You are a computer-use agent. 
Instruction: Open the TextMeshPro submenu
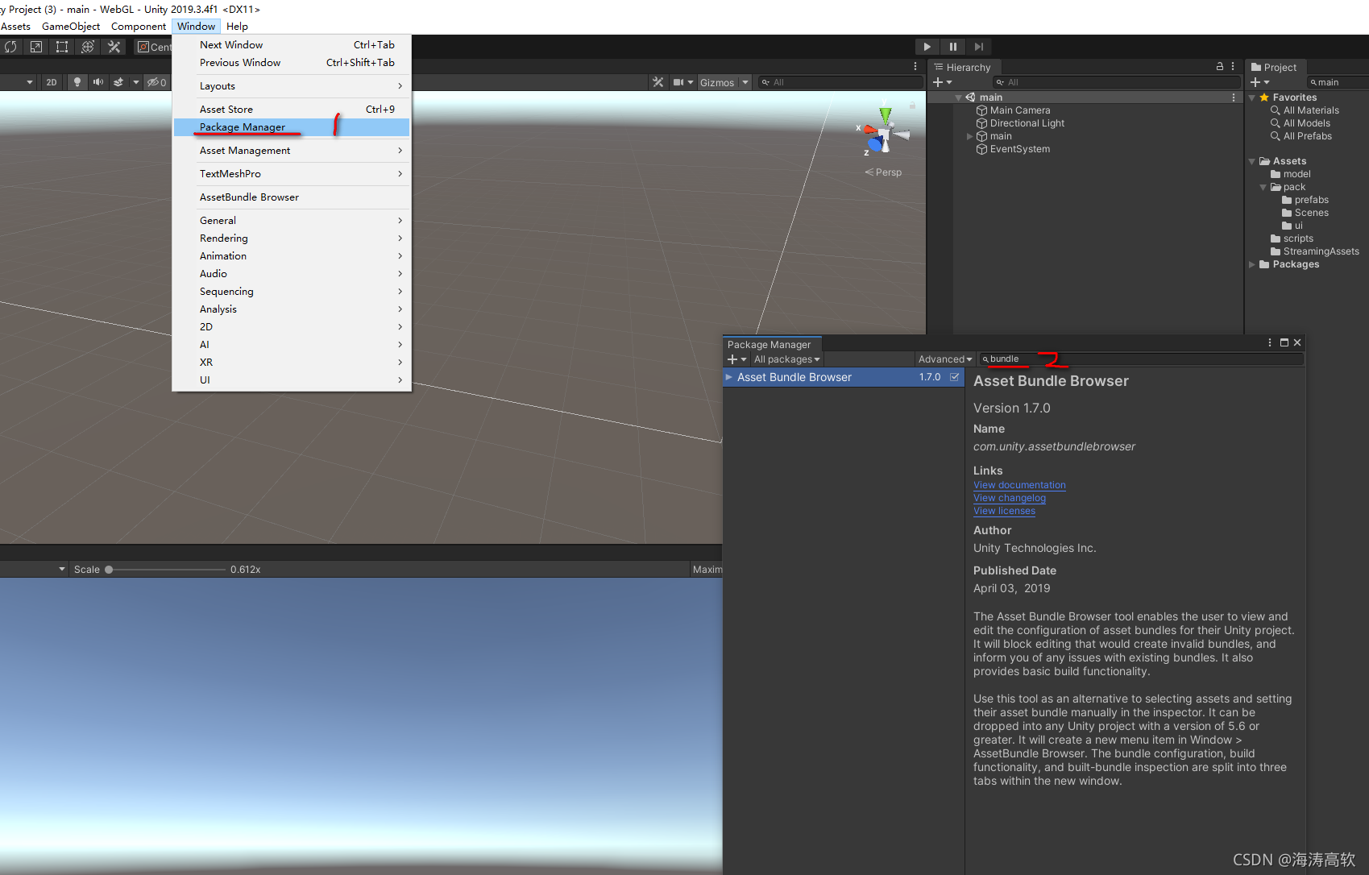coord(291,174)
